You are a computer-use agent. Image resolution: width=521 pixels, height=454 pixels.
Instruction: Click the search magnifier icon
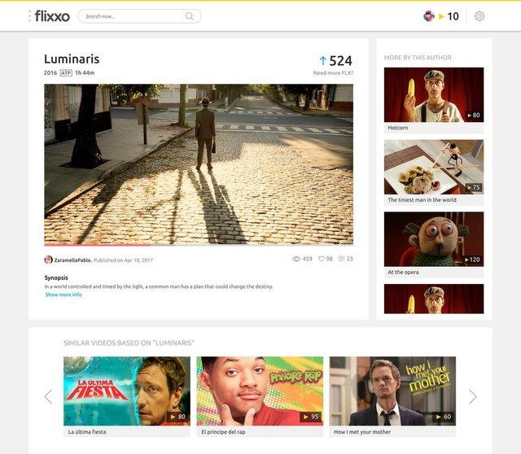point(189,16)
